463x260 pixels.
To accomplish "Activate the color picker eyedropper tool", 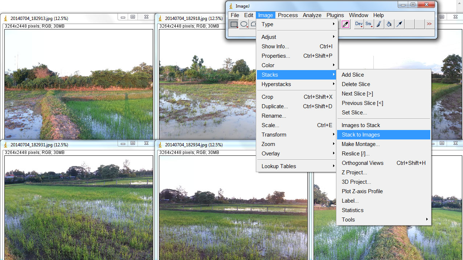I will point(345,24).
